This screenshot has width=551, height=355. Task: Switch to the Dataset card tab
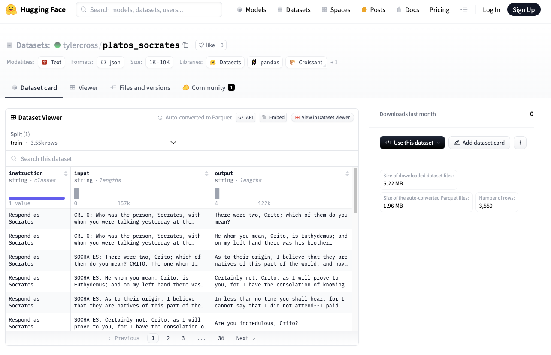34,87
